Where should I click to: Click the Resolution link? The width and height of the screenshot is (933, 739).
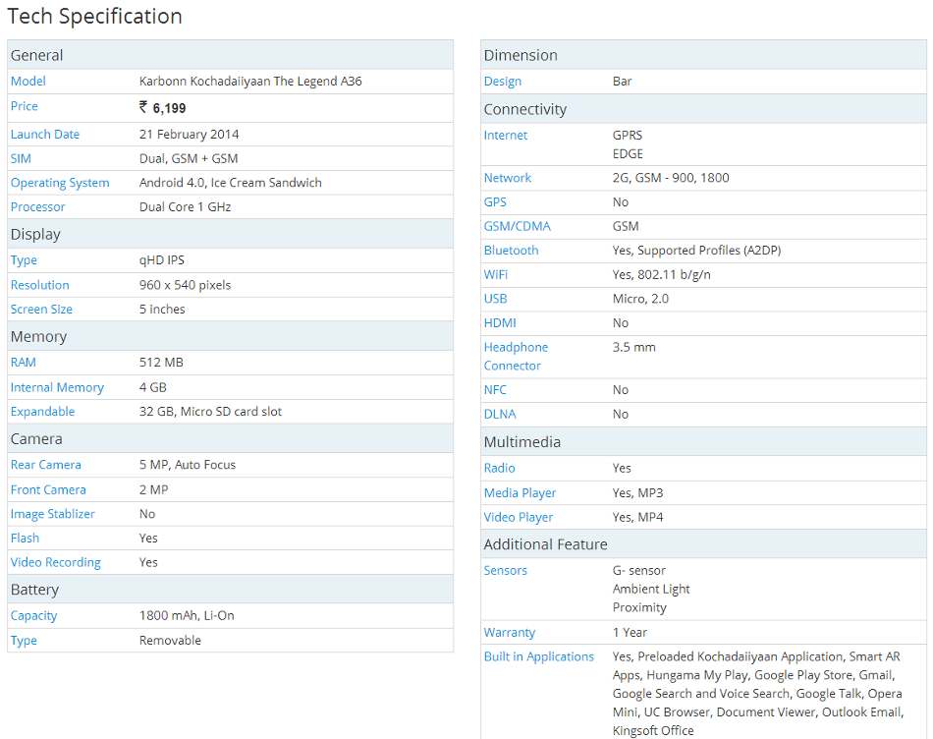pos(40,285)
